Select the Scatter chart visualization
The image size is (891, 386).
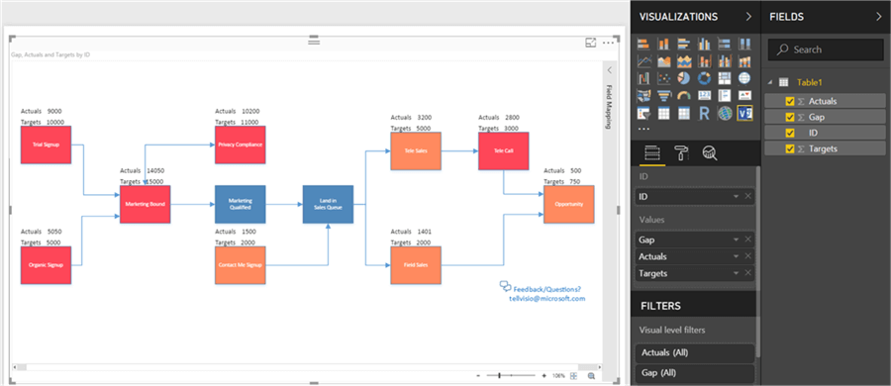coord(663,78)
